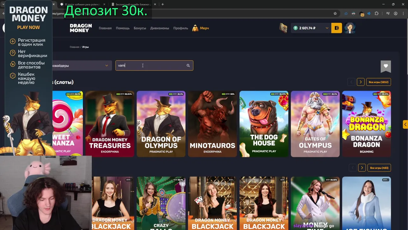Expand the providers dropdown
The image size is (408, 230).
(x=82, y=65)
